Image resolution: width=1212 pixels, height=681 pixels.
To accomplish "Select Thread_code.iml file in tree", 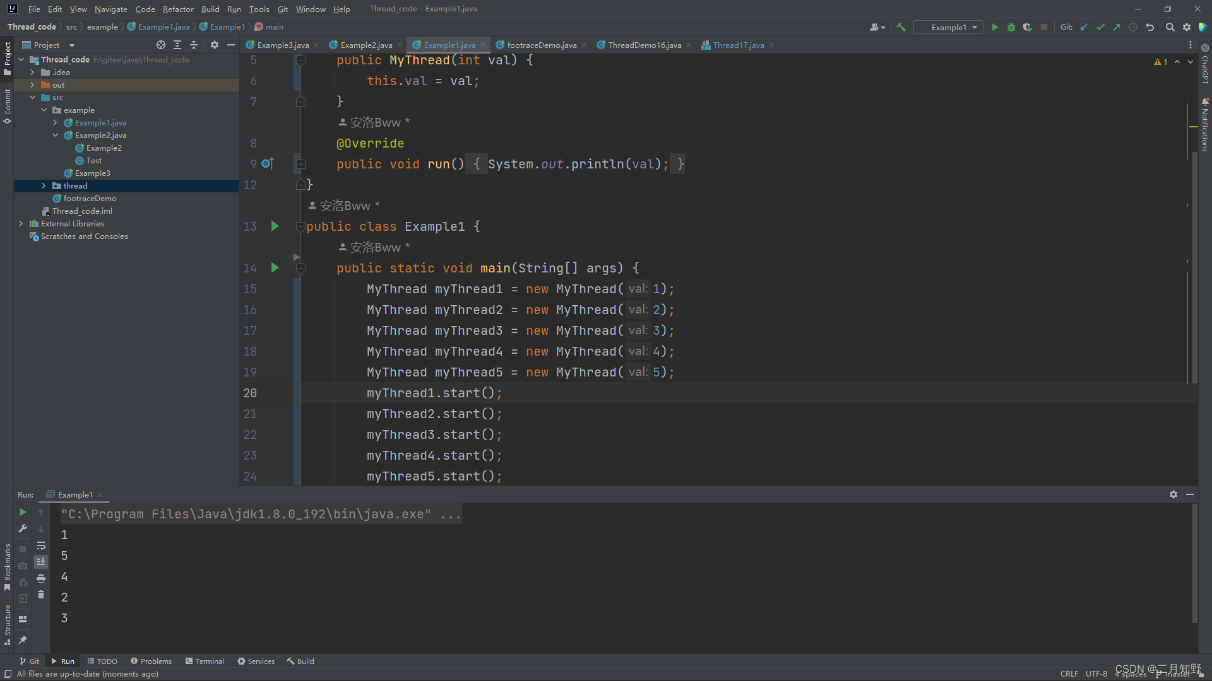I will point(82,211).
